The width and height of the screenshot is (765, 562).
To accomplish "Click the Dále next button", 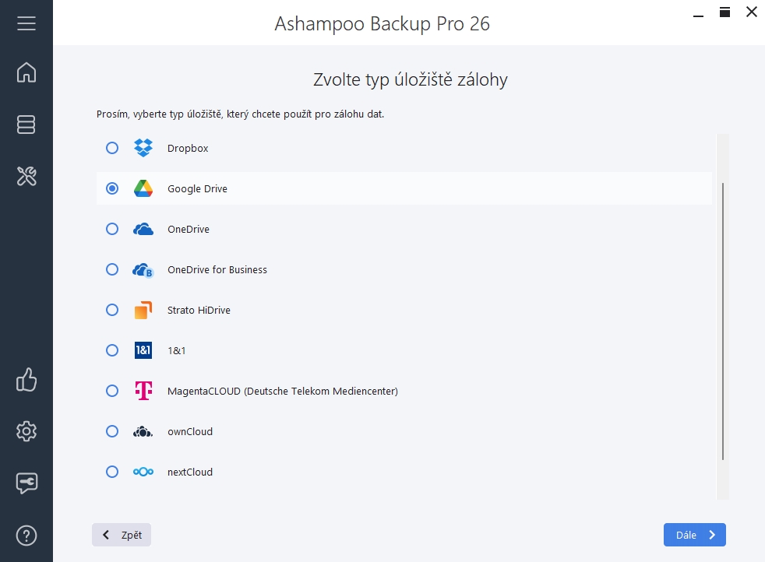I will click(x=694, y=535).
